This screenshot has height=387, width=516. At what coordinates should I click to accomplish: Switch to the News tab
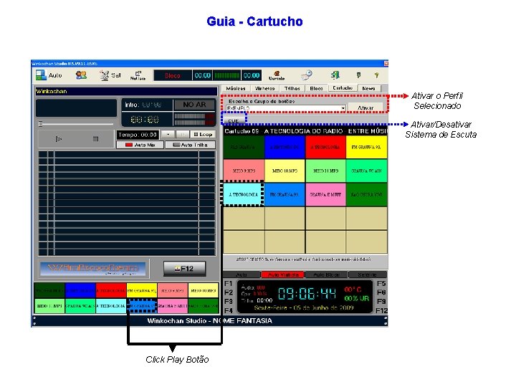[x=368, y=88]
